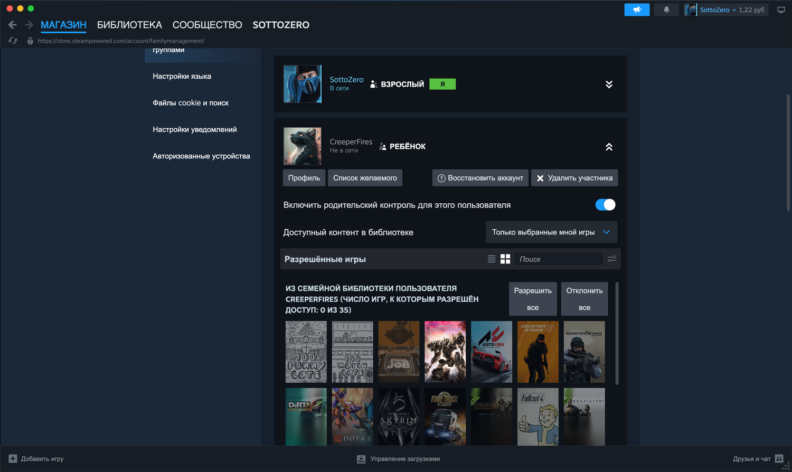Click the Восстановить аккаунт button
792x472 pixels.
coord(480,178)
